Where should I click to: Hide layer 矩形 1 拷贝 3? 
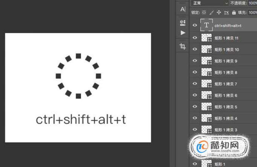(195, 129)
